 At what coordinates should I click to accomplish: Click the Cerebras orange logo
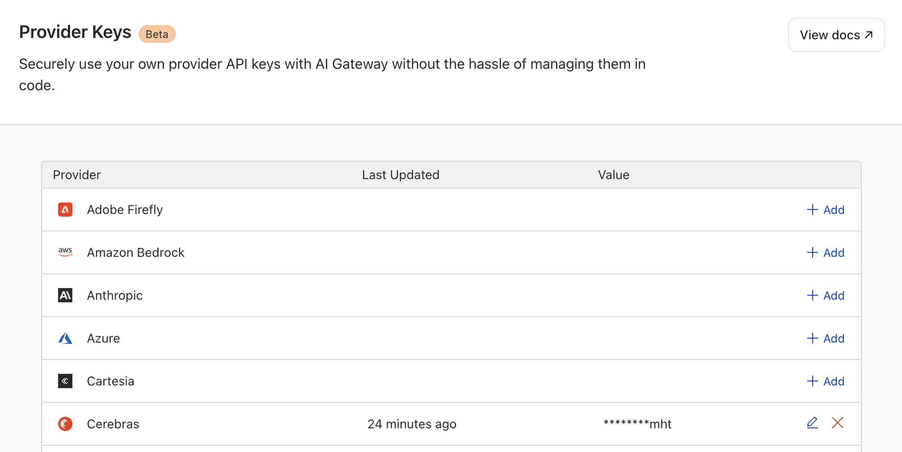pyautogui.click(x=65, y=424)
